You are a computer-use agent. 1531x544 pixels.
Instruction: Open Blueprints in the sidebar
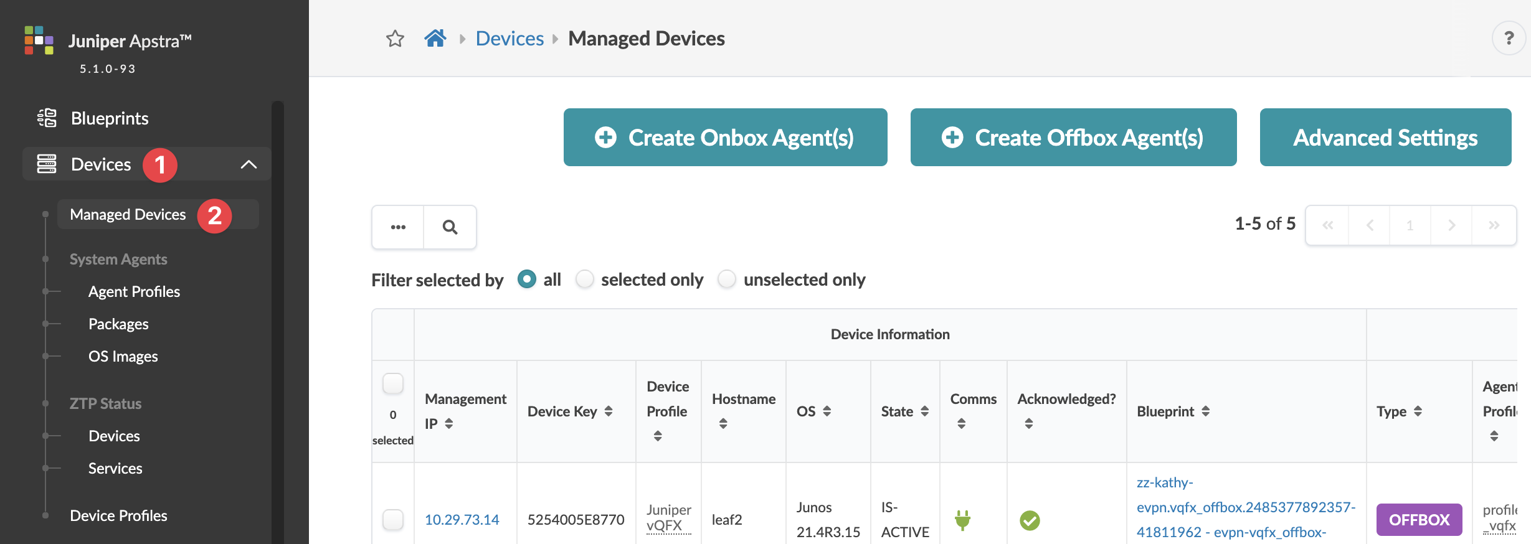[110, 118]
